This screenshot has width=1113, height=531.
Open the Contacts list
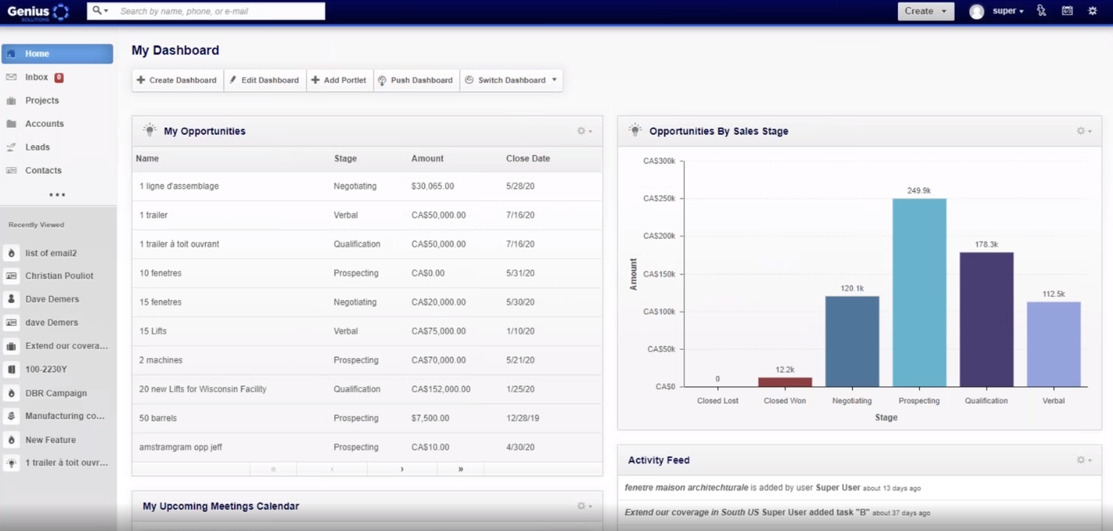click(x=42, y=170)
